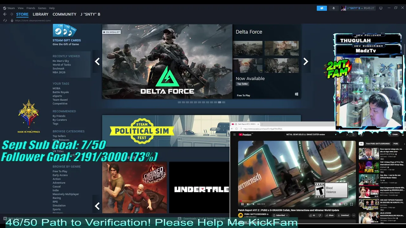Image resolution: width=406 pixels, height=228 pixels.
Task: Click Share button under YouTube video
Action: (330, 215)
